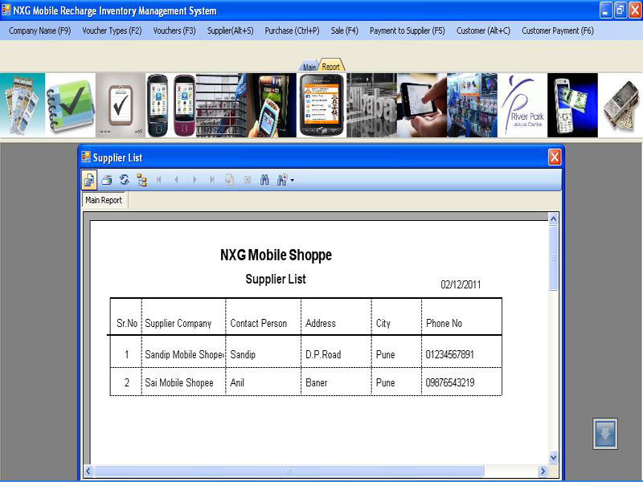Image resolution: width=643 pixels, height=482 pixels.
Task: Click the report vertical scrollbar up arrow
Action: point(553,219)
